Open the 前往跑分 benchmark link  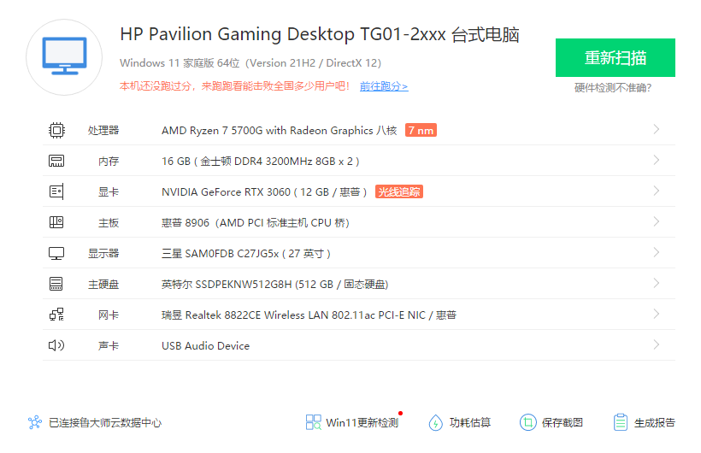click(x=383, y=86)
